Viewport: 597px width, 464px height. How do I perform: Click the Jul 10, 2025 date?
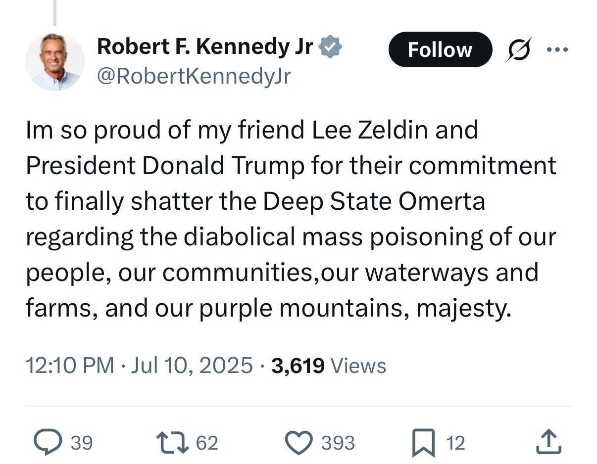(192, 366)
